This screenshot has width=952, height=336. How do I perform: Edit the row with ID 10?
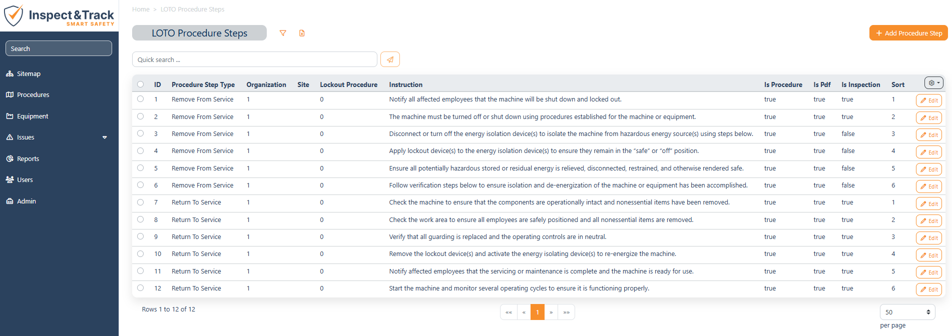928,255
